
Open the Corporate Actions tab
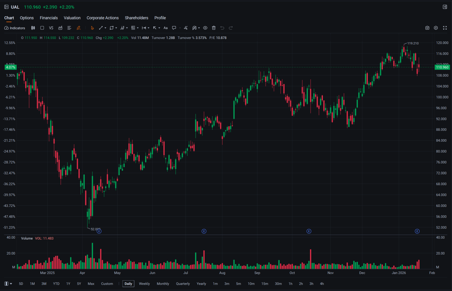[x=103, y=18]
